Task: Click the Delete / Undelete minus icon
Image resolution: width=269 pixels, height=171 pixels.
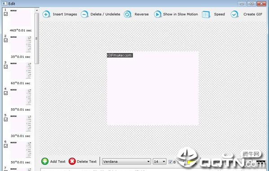Action: [x=84, y=14]
